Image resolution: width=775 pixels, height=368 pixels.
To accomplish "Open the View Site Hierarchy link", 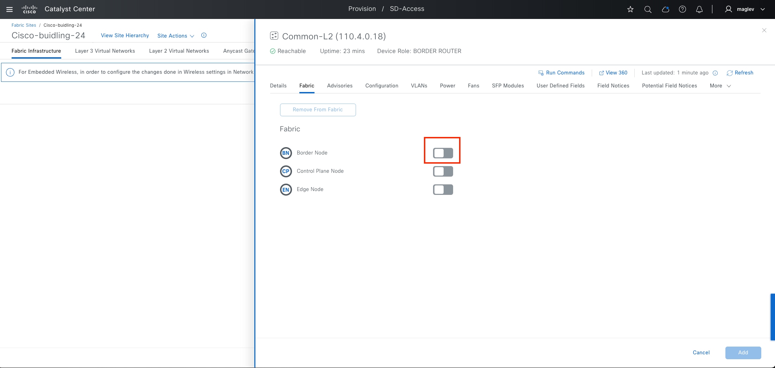I will coord(125,36).
